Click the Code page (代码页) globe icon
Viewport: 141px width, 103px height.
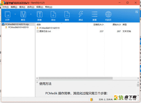108,14
